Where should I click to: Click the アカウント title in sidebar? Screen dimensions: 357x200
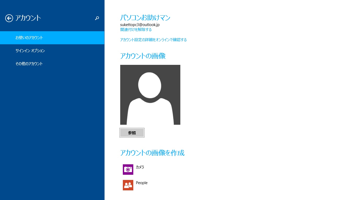(x=28, y=18)
